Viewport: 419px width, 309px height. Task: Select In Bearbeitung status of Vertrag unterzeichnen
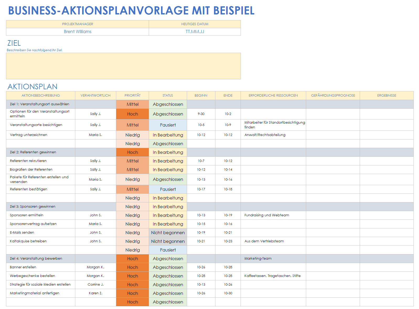168,135
